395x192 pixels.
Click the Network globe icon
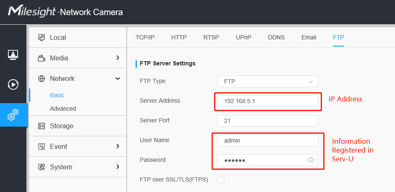[x=41, y=79]
